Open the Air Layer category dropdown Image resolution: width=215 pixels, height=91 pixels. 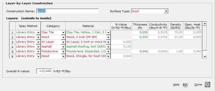[63, 42]
